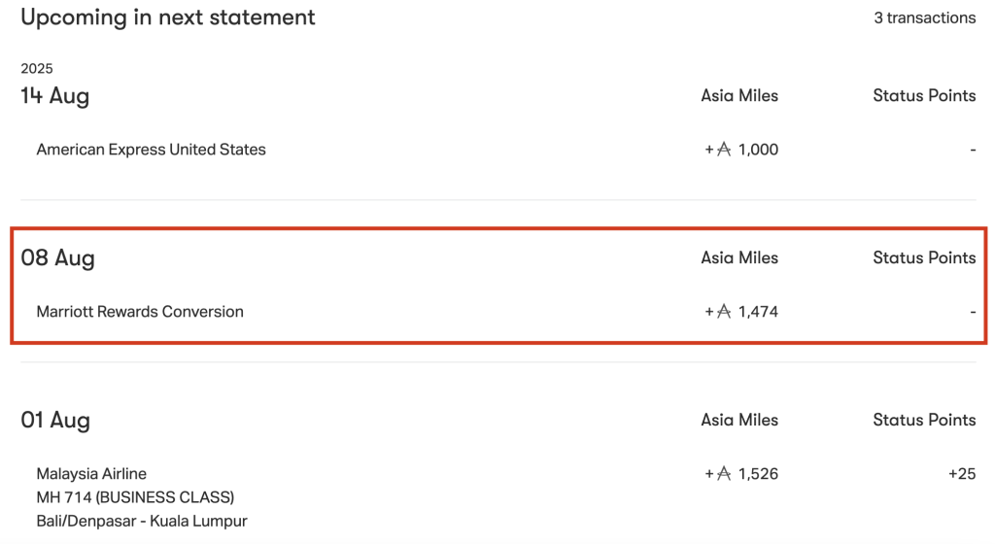Image resolution: width=995 pixels, height=544 pixels.
Task: Click the +1,526 miles amount
Action: 741,474
